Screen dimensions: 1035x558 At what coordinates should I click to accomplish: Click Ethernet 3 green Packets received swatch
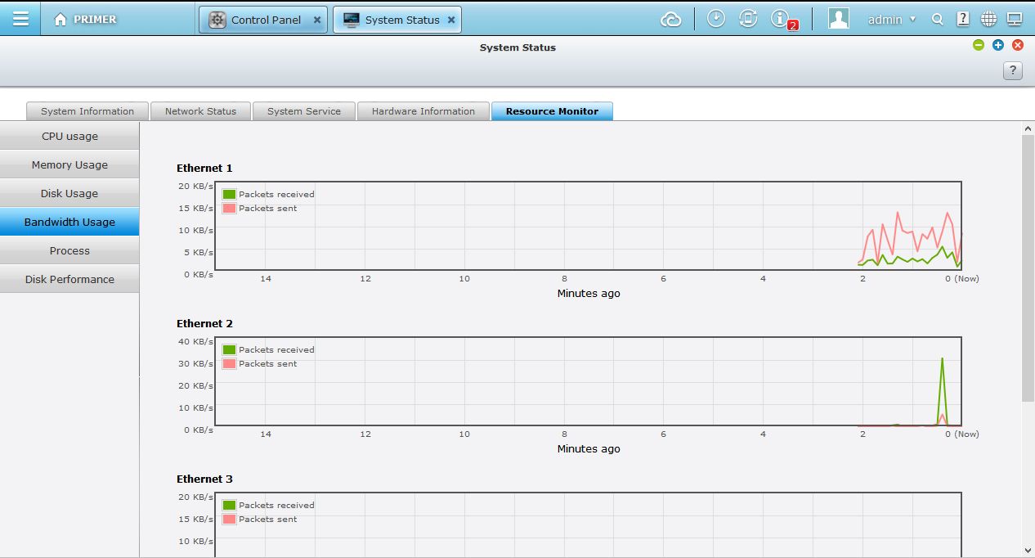coord(229,506)
